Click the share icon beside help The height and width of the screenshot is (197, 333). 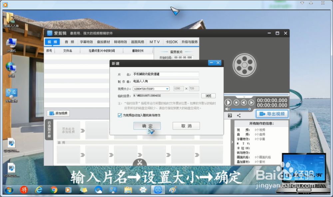(x=239, y=115)
